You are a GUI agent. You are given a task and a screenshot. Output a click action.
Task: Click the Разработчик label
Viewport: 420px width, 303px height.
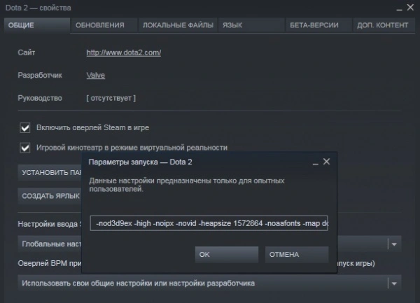pos(40,75)
